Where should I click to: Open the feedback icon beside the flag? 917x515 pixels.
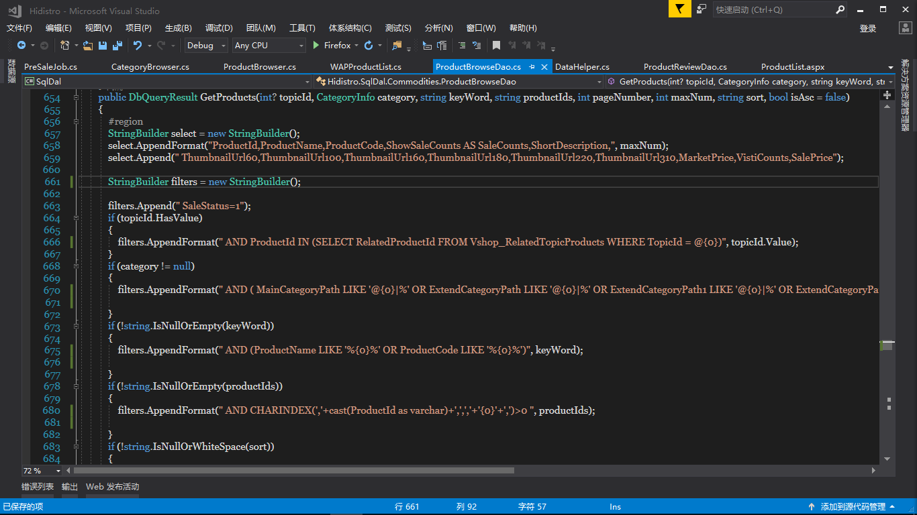[702, 9]
